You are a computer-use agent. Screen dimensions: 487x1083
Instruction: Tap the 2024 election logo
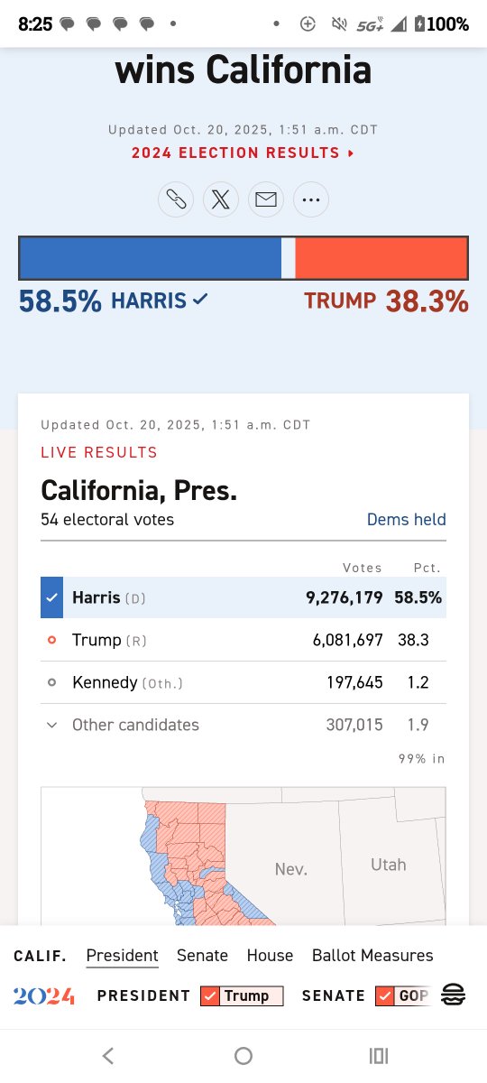point(43,996)
